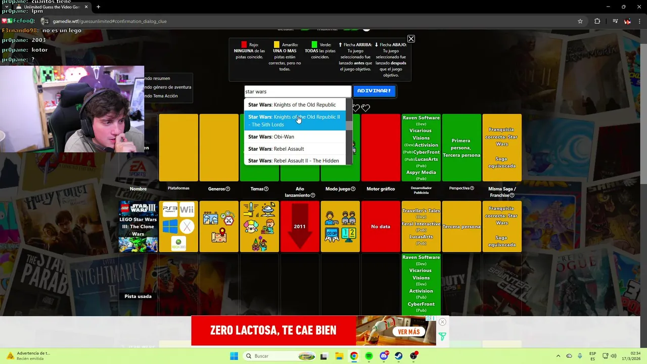Click the yellow color swatch in legend
The height and width of the screenshot is (364, 647).
click(x=276, y=44)
